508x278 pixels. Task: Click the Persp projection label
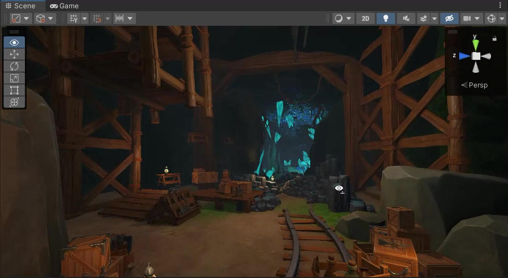[474, 85]
